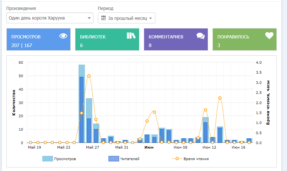Click the calendar icon in period selector
This screenshot has width=287, height=171.
(x=103, y=18)
